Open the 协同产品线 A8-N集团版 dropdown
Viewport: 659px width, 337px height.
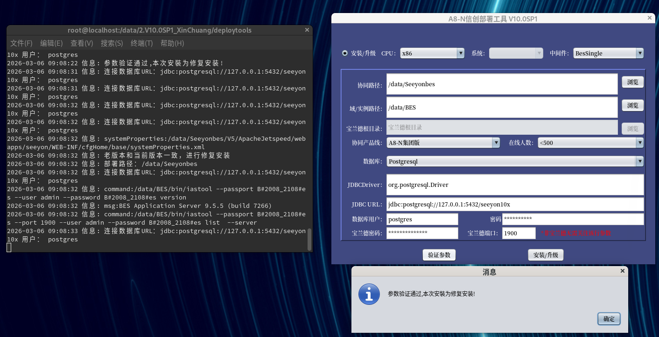coord(443,143)
